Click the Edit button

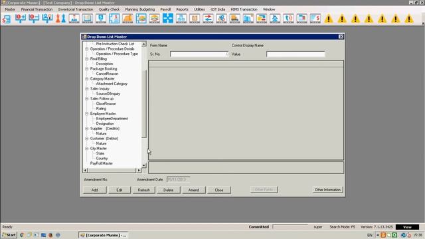point(120,190)
